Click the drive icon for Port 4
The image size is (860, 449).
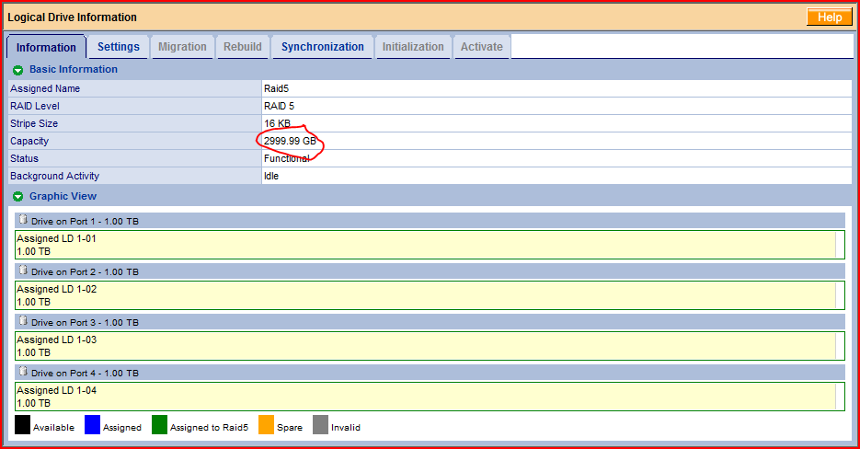[24, 372]
